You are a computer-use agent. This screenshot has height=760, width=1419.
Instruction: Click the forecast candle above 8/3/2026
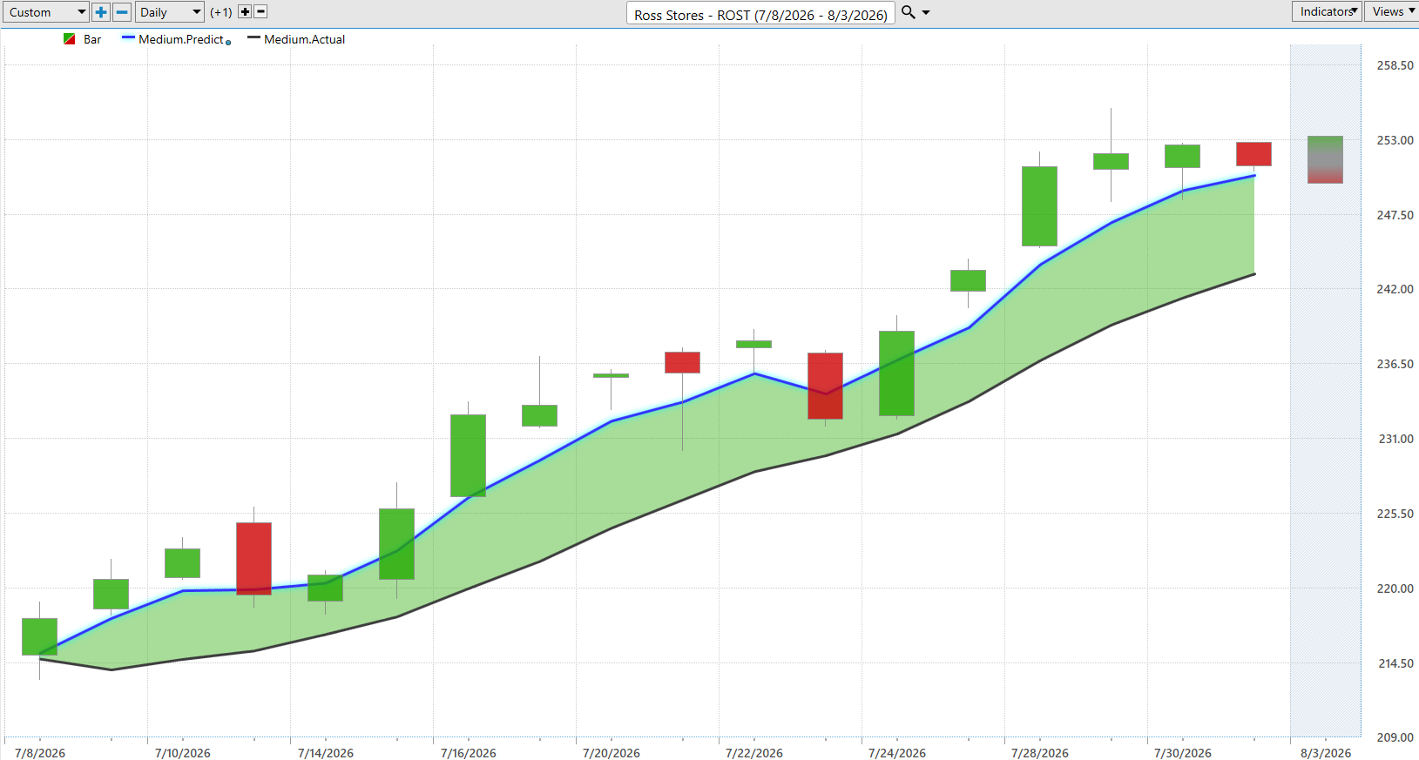1325,159
